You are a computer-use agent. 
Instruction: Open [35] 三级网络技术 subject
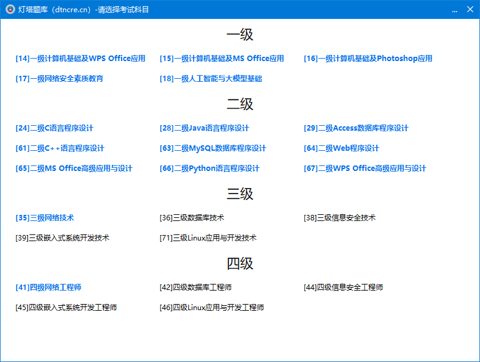[x=45, y=218]
